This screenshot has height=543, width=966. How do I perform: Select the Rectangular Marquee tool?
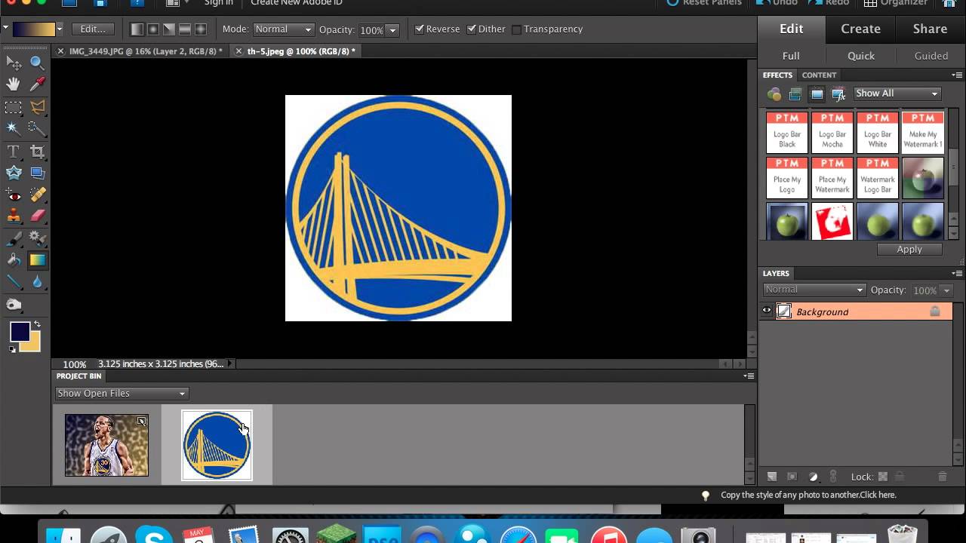pos(14,107)
